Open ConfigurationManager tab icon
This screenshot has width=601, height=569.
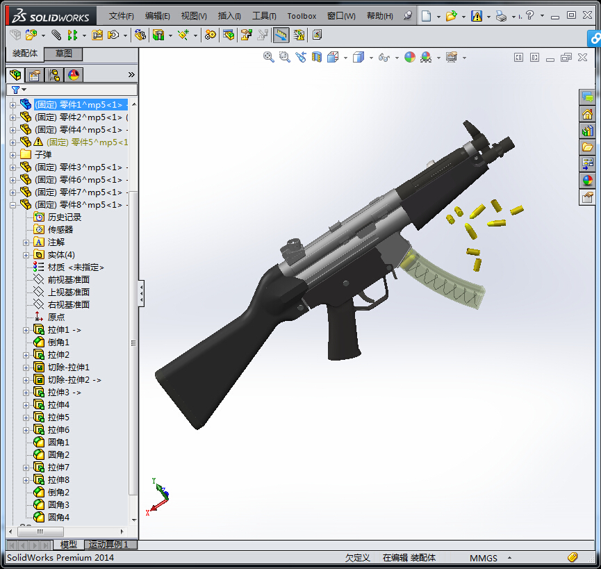[x=54, y=75]
